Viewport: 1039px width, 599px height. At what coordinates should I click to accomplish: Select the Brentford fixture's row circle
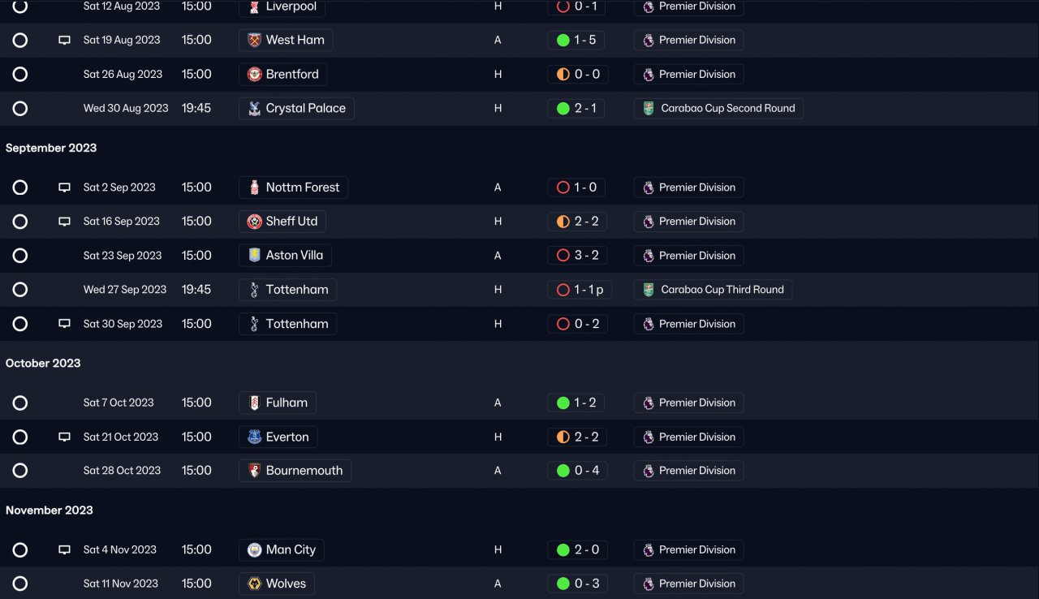tap(20, 74)
